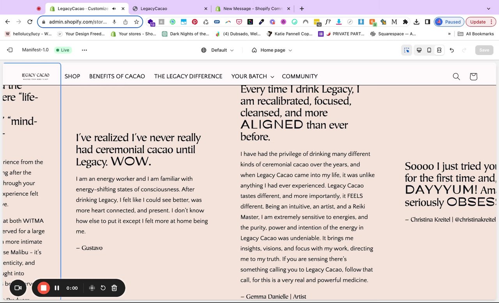Open the COMMUNITY menu link
Viewport: 499px width, 303px height.
300,76
